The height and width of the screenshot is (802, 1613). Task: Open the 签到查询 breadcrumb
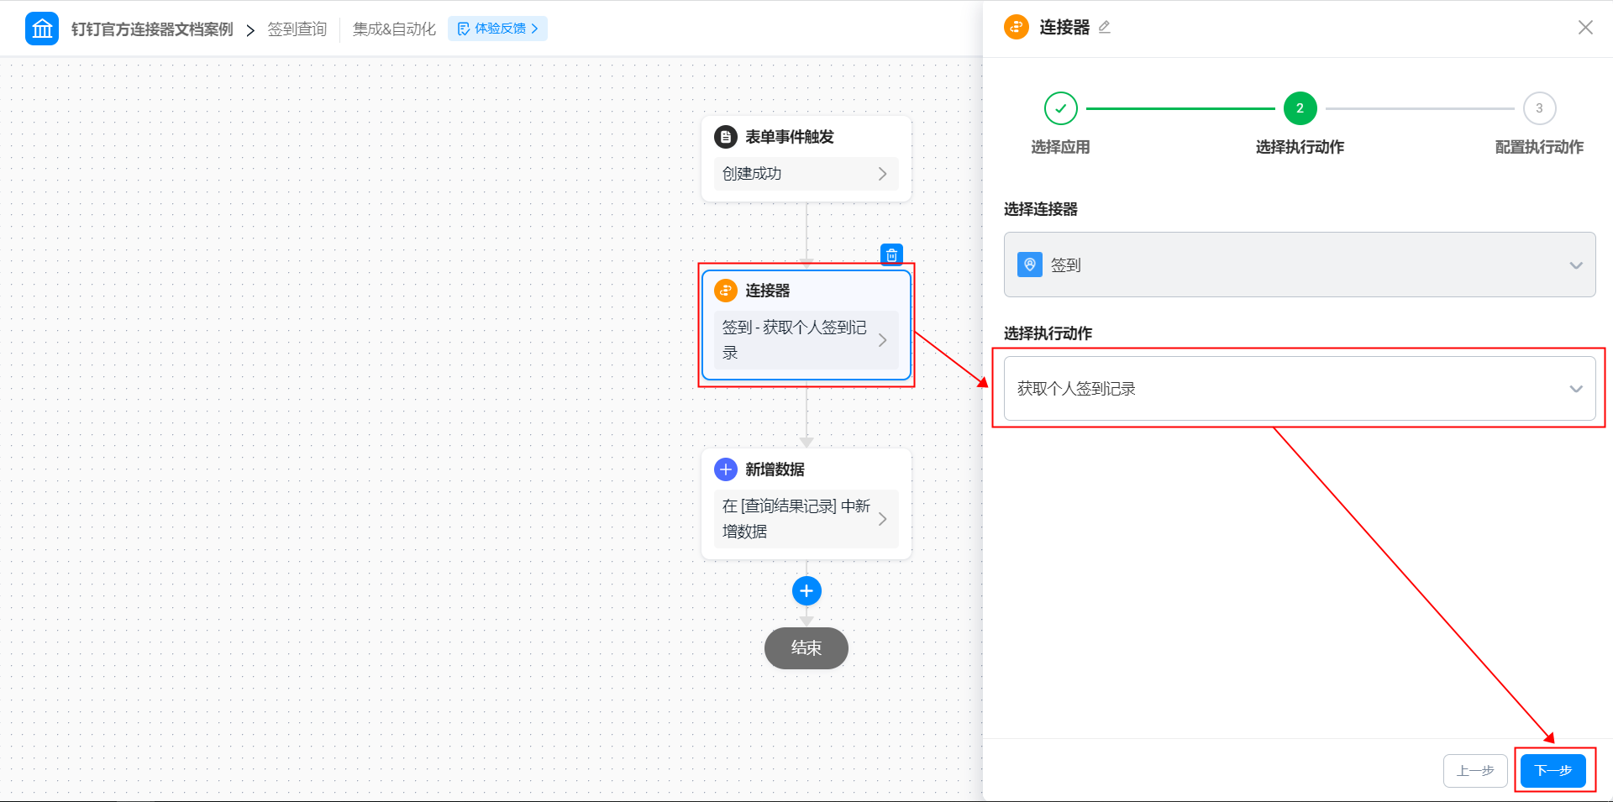(297, 29)
